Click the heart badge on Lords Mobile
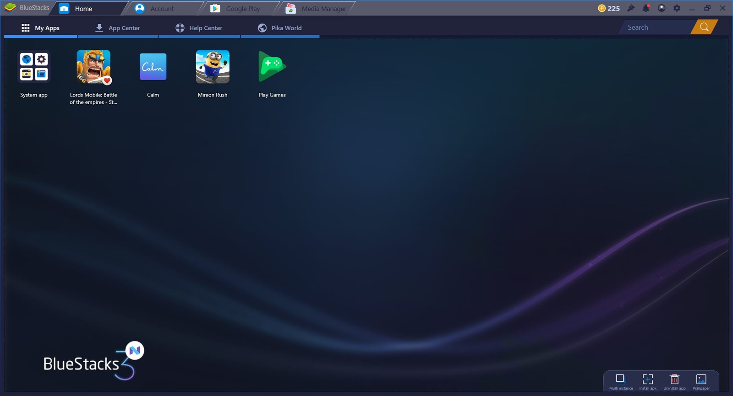 pyautogui.click(x=107, y=80)
